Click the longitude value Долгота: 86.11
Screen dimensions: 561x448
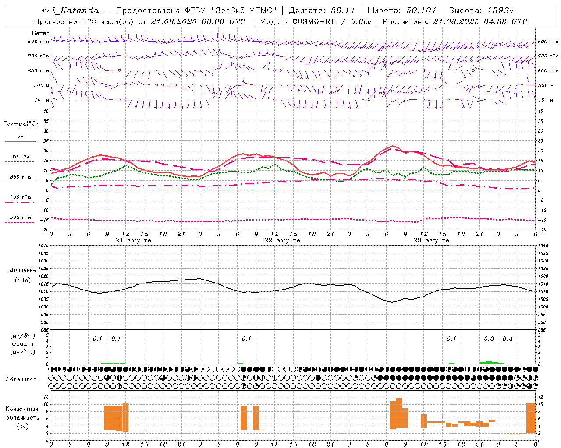tap(322, 10)
